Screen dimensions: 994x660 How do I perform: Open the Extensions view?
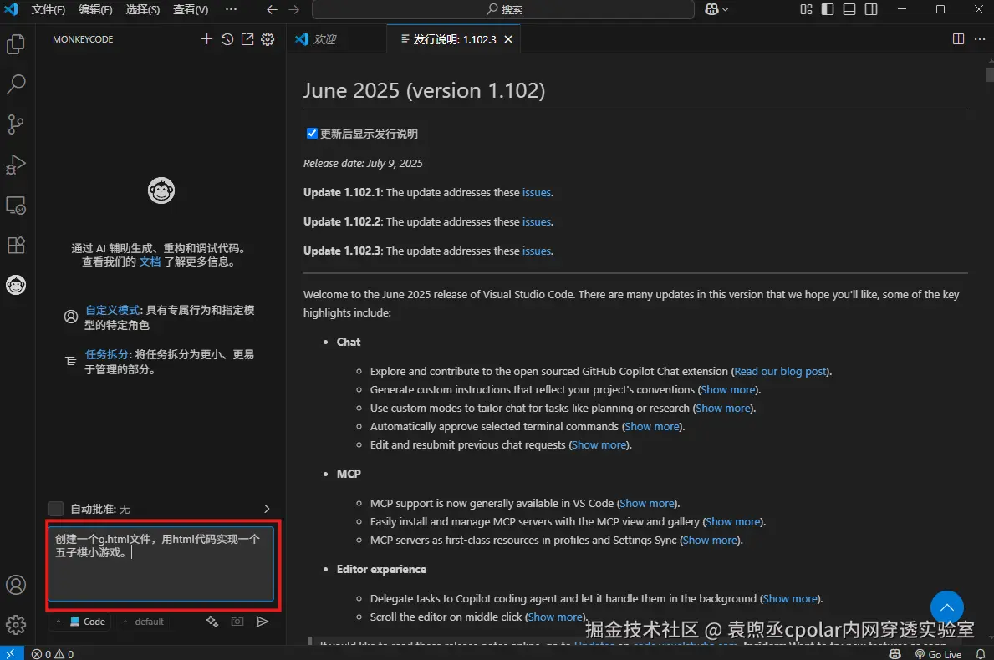(16, 245)
